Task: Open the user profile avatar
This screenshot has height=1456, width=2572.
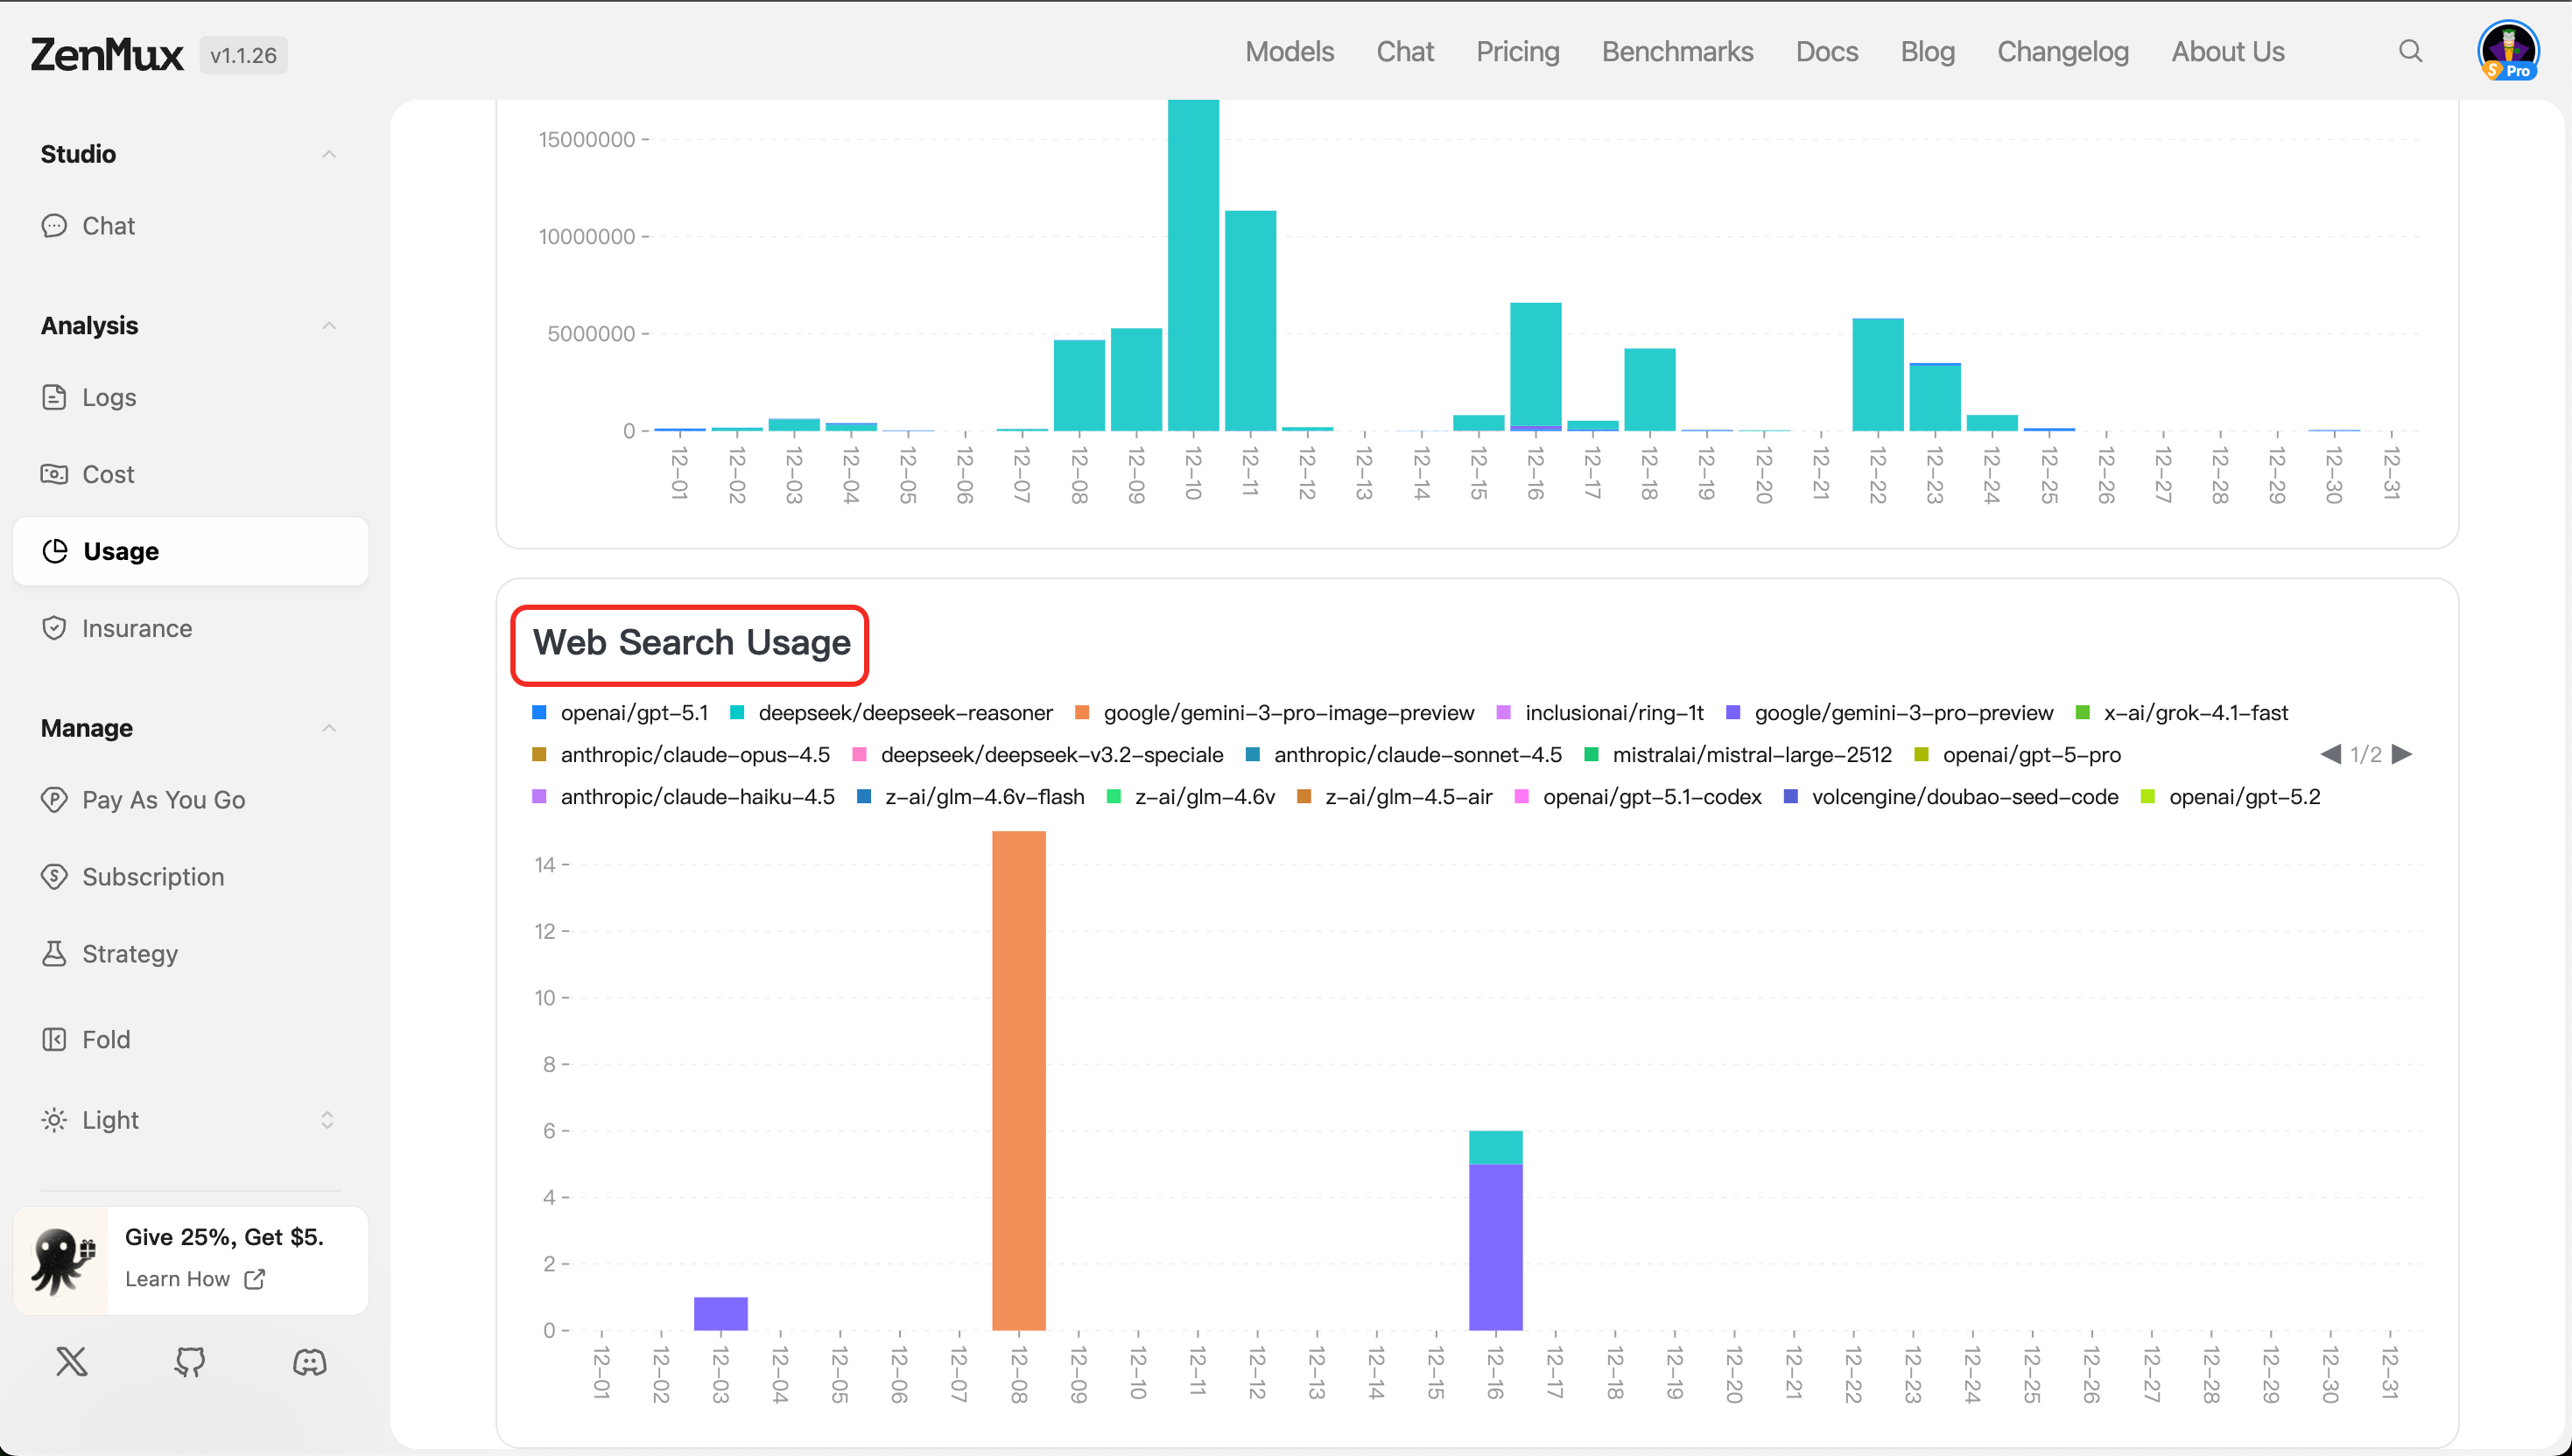Action: click(x=2508, y=50)
